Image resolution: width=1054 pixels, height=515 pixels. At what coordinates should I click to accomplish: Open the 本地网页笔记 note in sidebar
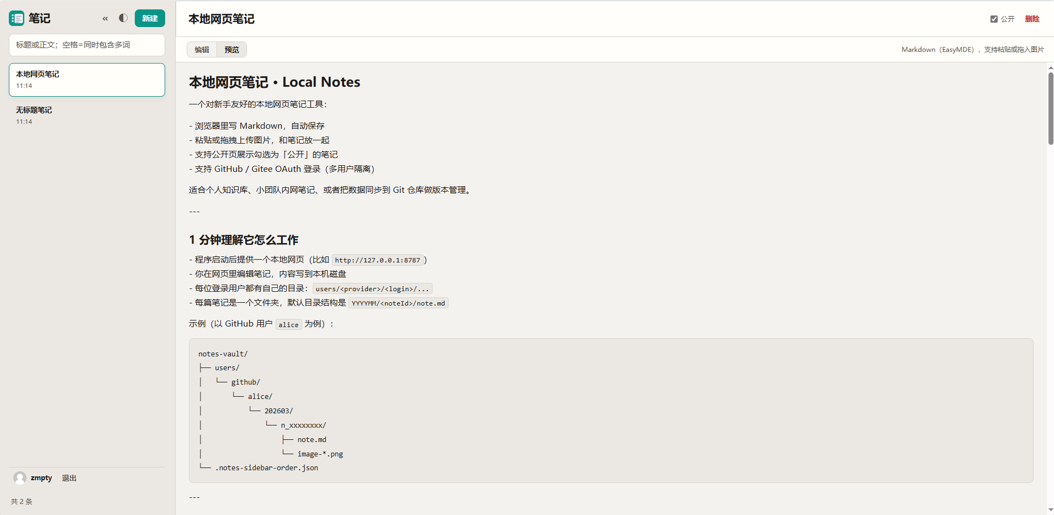[x=87, y=80]
